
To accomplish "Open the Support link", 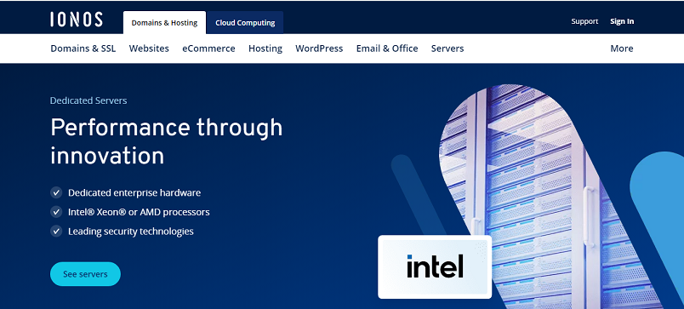I will point(584,21).
